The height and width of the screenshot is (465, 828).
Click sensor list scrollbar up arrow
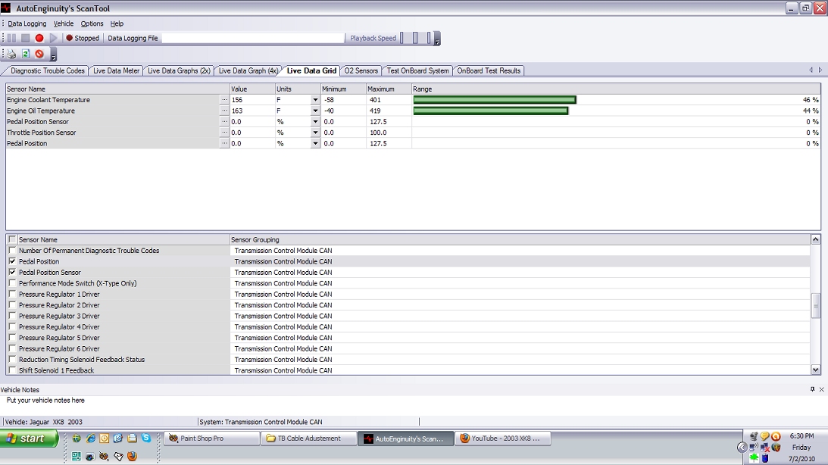[x=816, y=239]
